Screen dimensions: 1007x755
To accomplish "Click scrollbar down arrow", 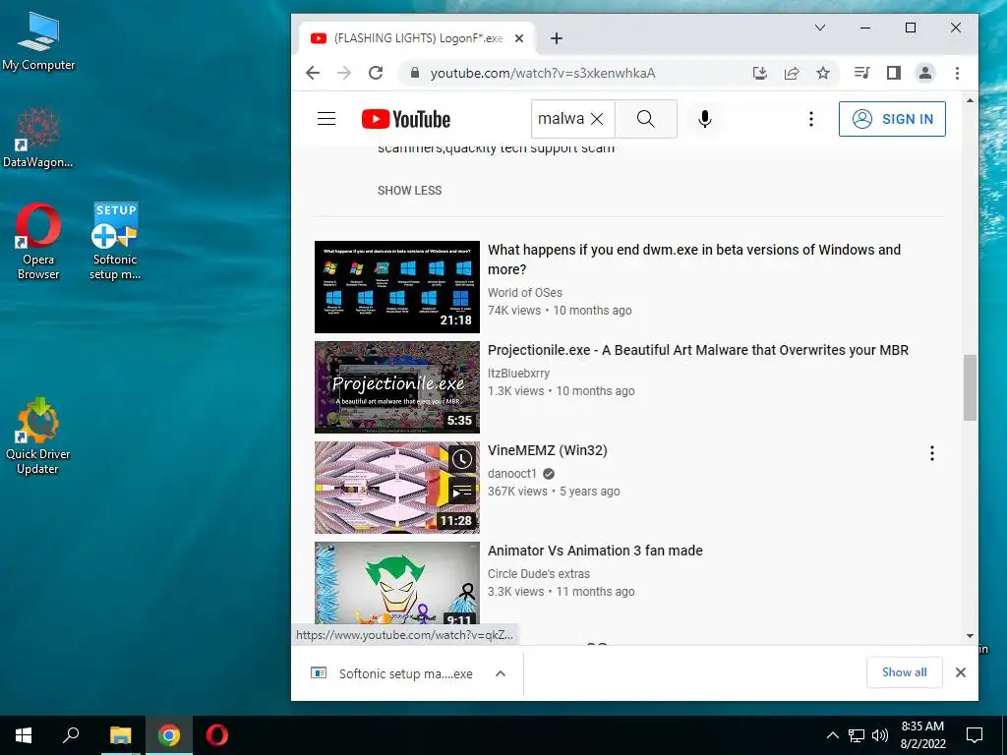I will coord(970,636).
